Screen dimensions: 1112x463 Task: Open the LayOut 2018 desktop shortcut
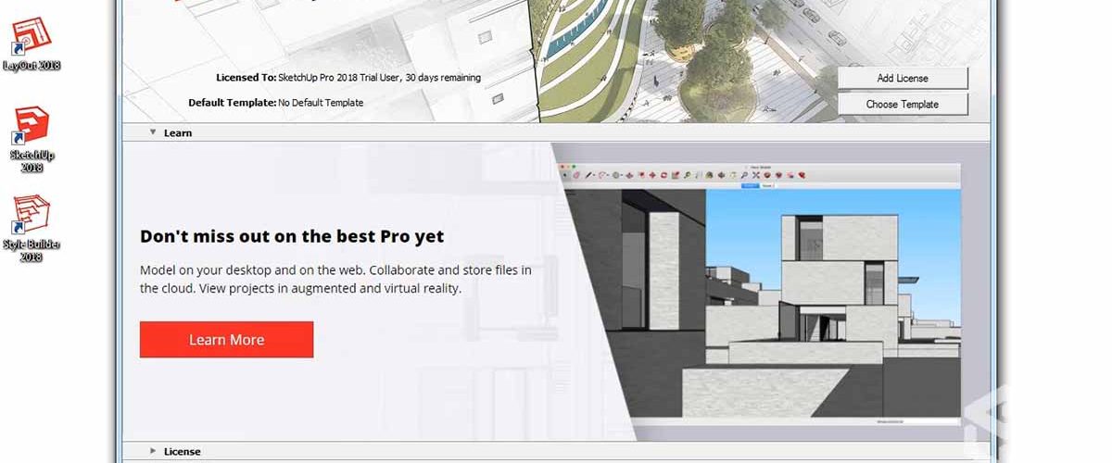click(x=32, y=44)
